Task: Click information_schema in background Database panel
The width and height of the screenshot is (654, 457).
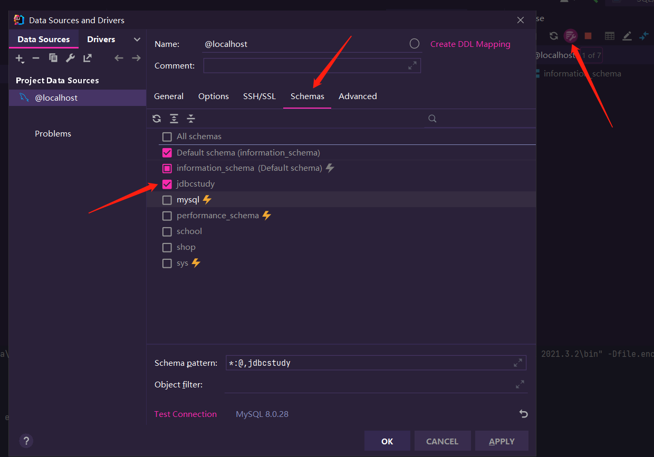Action: coord(582,73)
